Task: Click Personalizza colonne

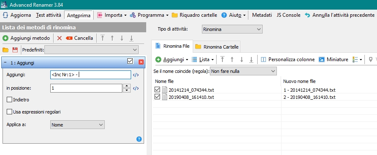Action: point(288,59)
